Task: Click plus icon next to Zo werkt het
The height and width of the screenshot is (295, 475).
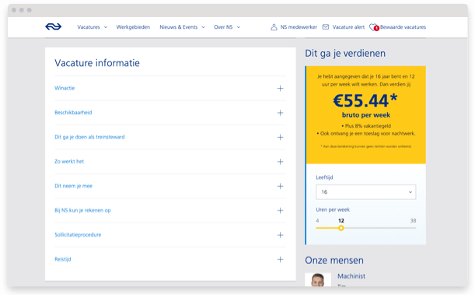Action: click(280, 162)
